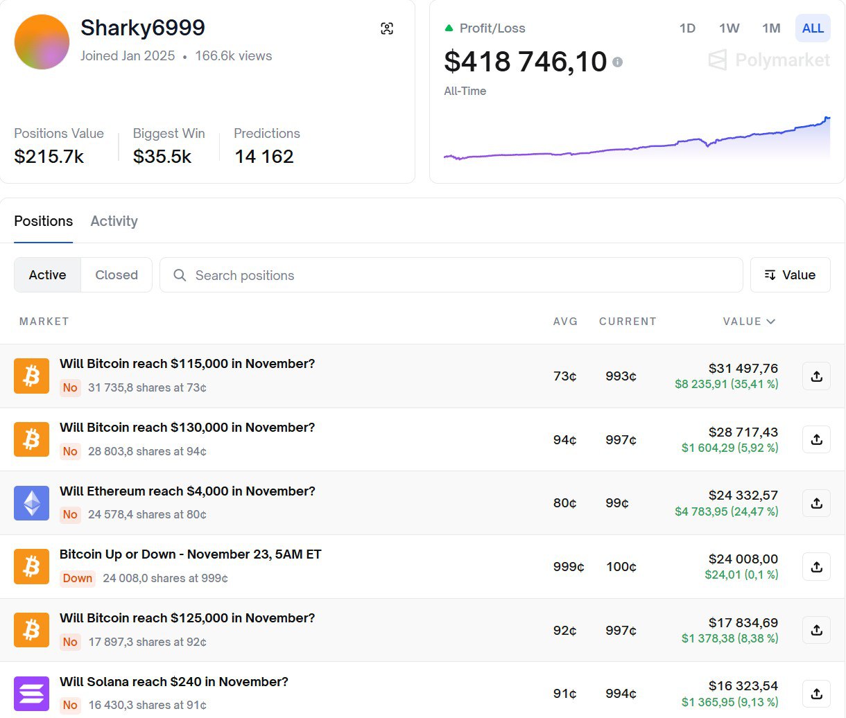Share the Bitcoin $130,000 November position
The width and height of the screenshot is (846, 718).
click(816, 439)
